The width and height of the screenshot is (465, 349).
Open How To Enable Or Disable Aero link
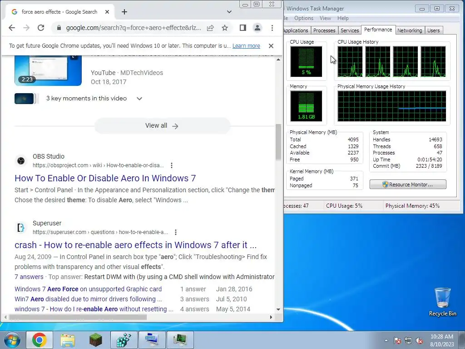click(x=105, y=178)
